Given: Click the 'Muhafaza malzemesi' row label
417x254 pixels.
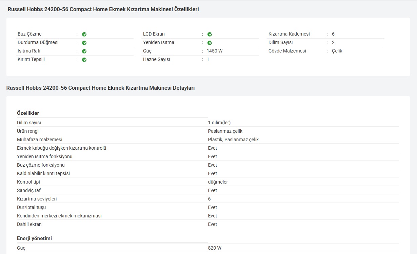Looking at the screenshot, I should pyautogui.click(x=40, y=140).
